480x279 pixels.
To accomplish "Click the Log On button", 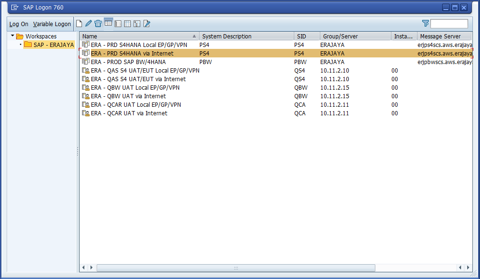I will pyautogui.click(x=19, y=24).
